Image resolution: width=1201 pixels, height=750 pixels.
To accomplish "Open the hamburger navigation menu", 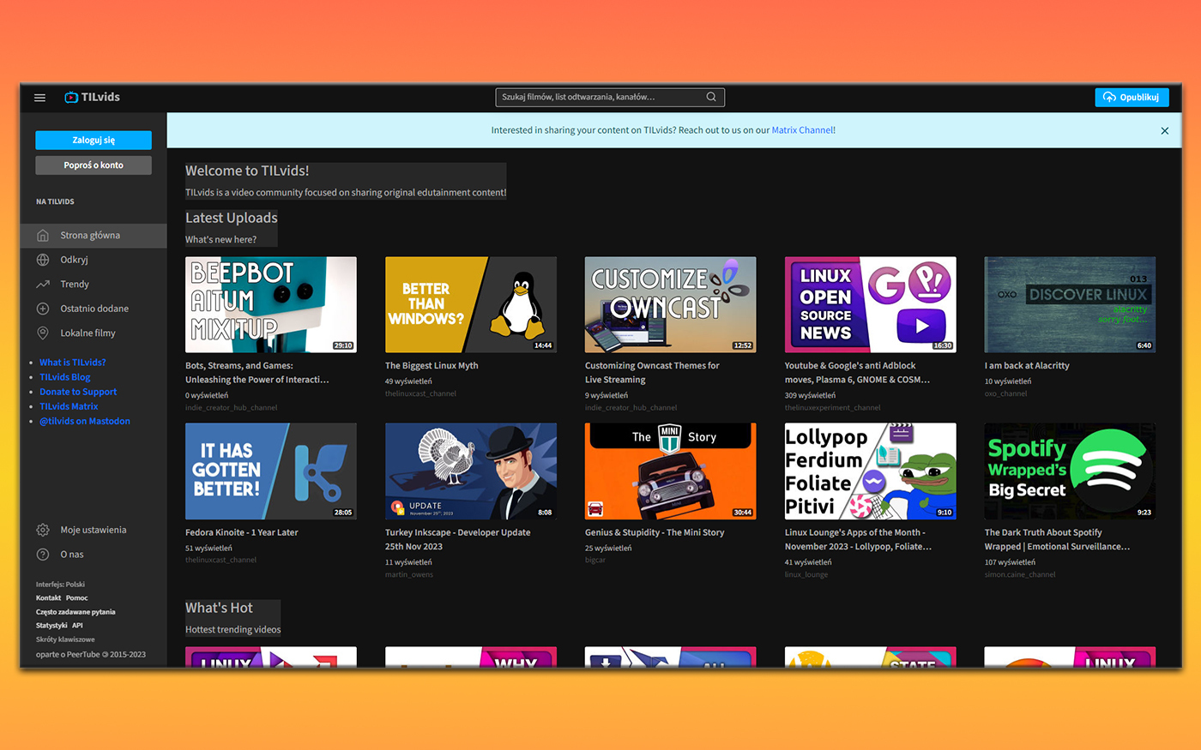I will point(39,97).
